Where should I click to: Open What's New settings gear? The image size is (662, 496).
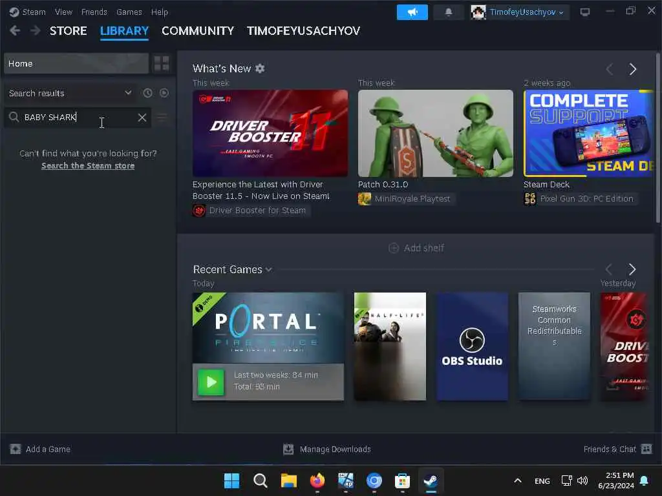point(260,68)
